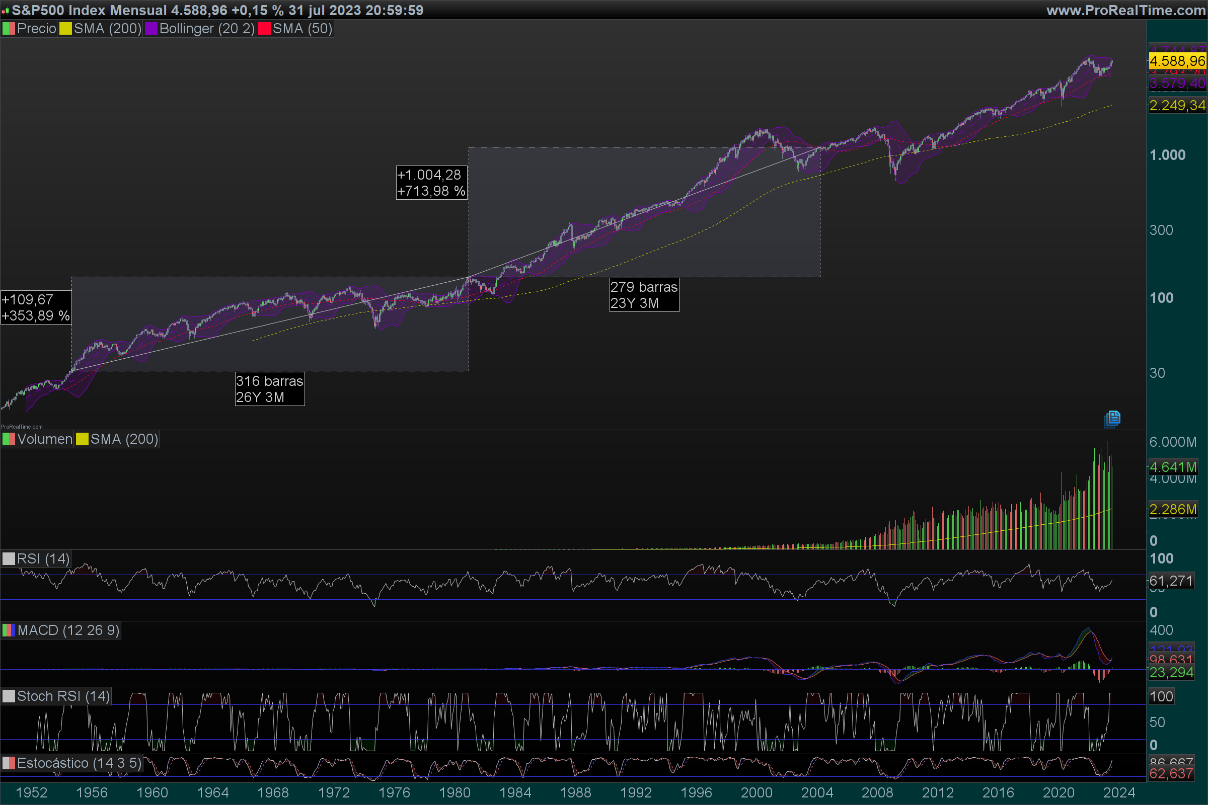Image resolution: width=1208 pixels, height=805 pixels.
Task: Click the Stoch RSI (14) legend icon
Action: tap(8, 696)
